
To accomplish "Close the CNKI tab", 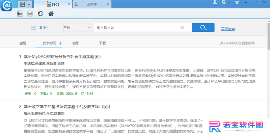I will click(x=69, y=4).
